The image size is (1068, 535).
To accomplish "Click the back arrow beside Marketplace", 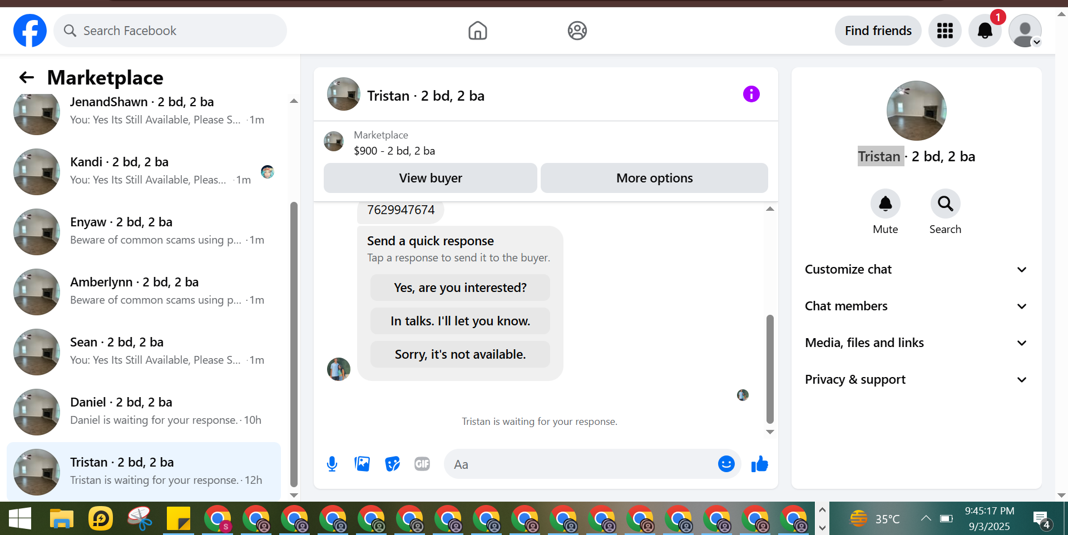I will click(27, 77).
